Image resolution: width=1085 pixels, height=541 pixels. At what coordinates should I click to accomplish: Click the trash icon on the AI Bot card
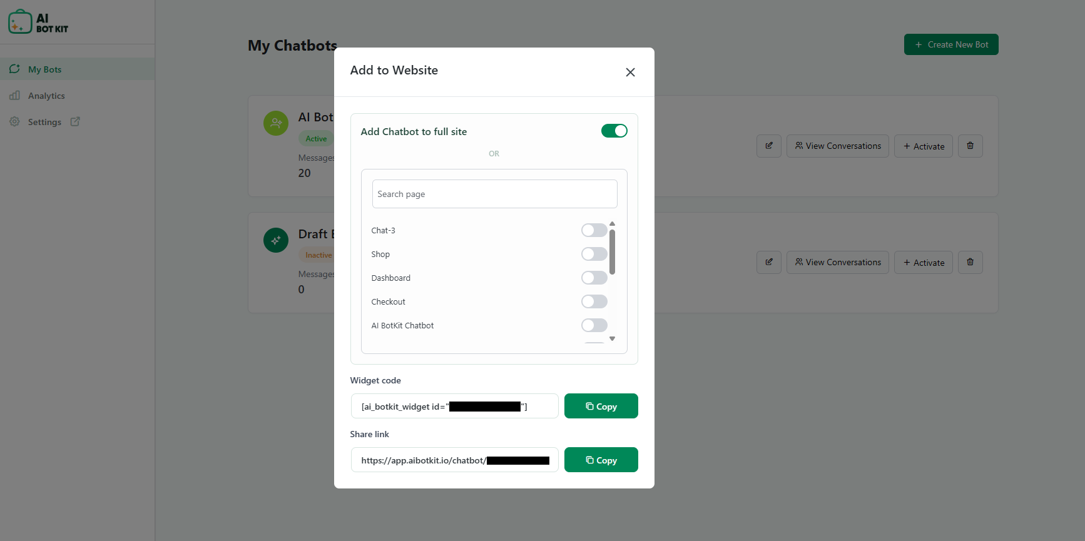pyautogui.click(x=970, y=146)
